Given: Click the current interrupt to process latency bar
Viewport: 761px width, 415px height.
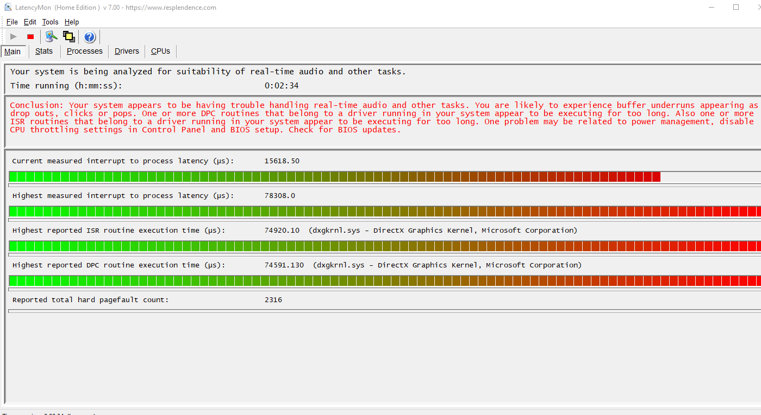Looking at the screenshot, I should [x=385, y=177].
